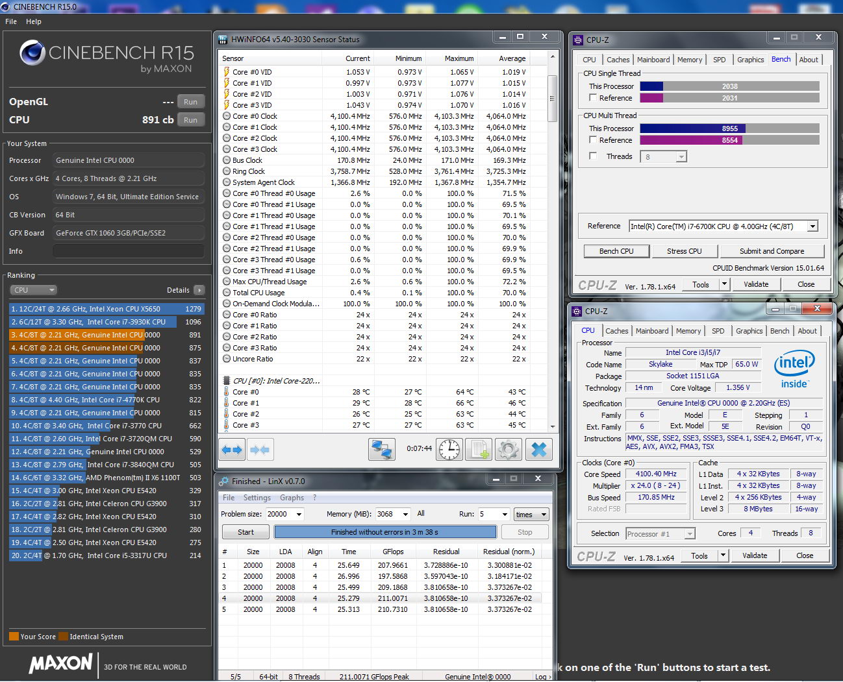843x682 pixels.
Task: Run the OpenGL test in Cinebench
Action: (x=190, y=102)
